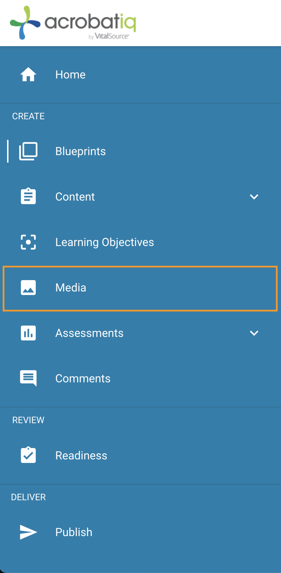Open the Blueprints menu label
The image size is (281, 573).
(81, 151)
